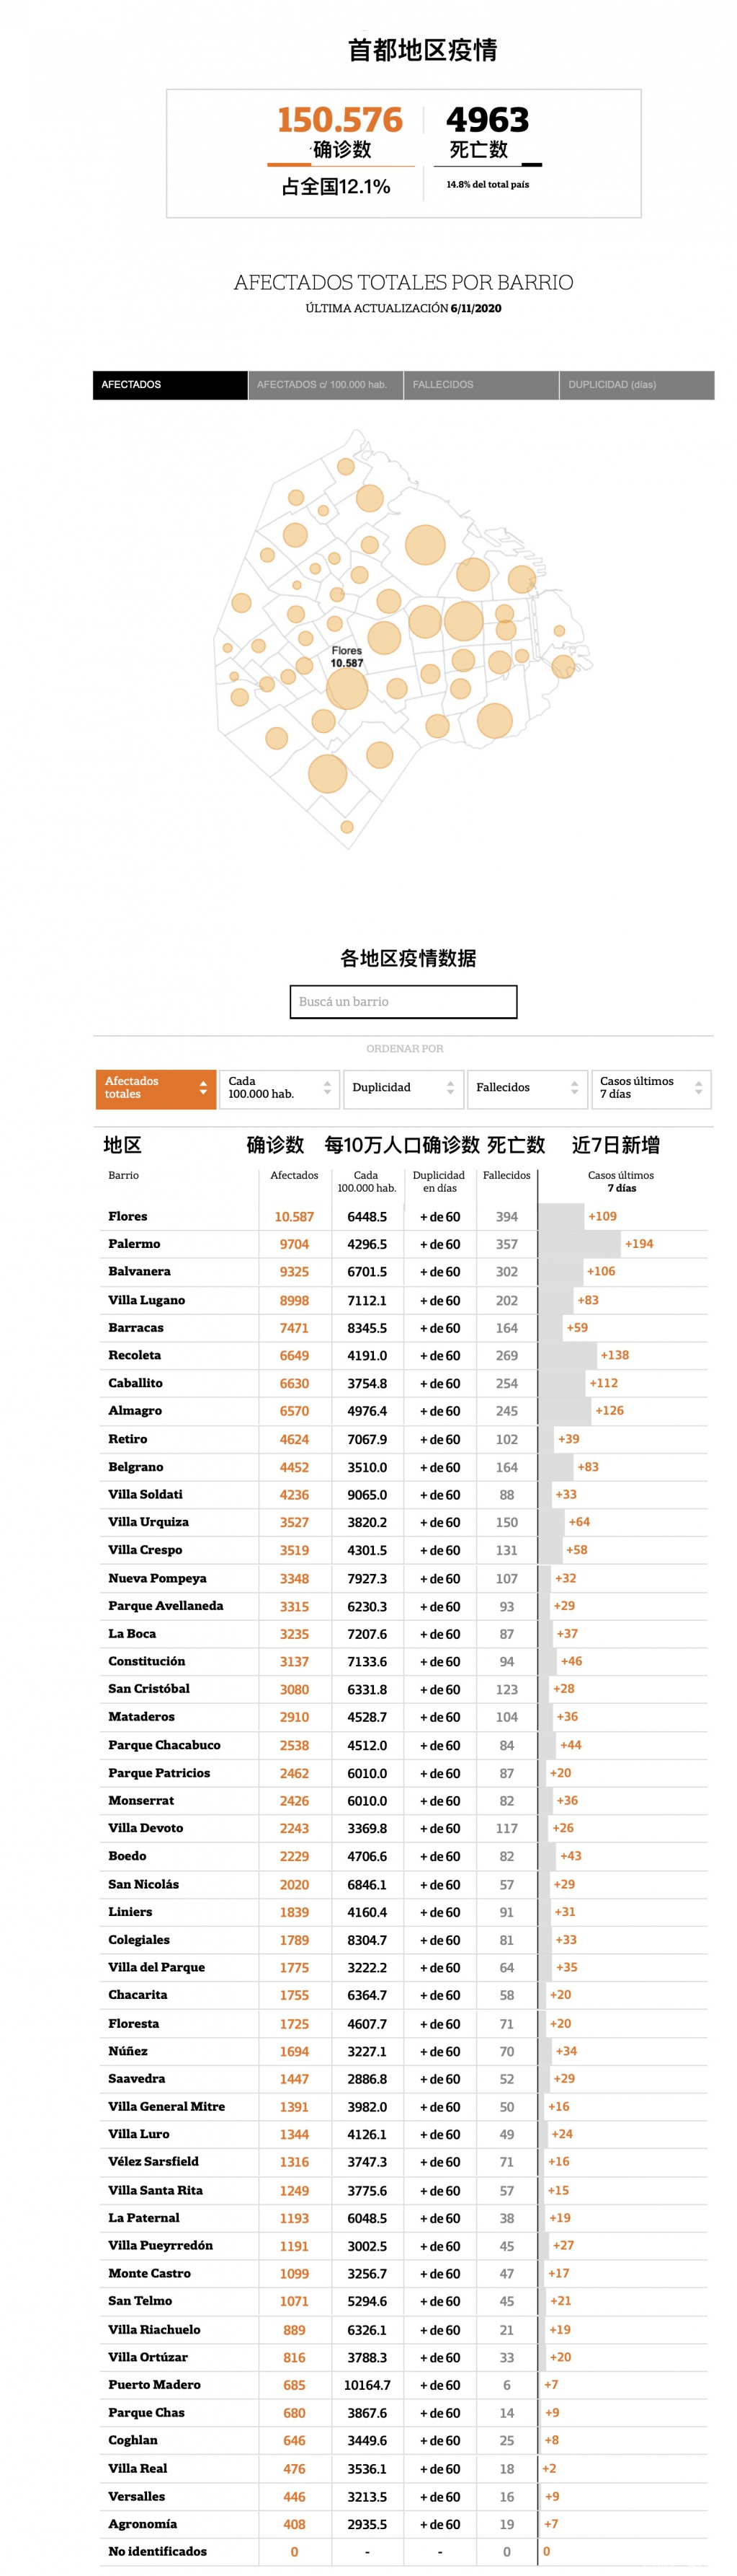Click the Flores bubble on the map
Viewport: 737px width, 2576px height.
click(x=347, y=688)
